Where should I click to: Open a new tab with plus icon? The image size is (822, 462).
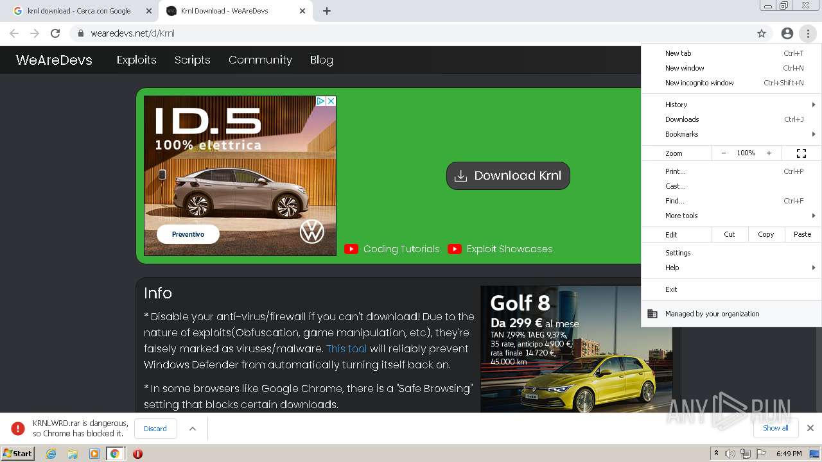[x=327, y=11]
